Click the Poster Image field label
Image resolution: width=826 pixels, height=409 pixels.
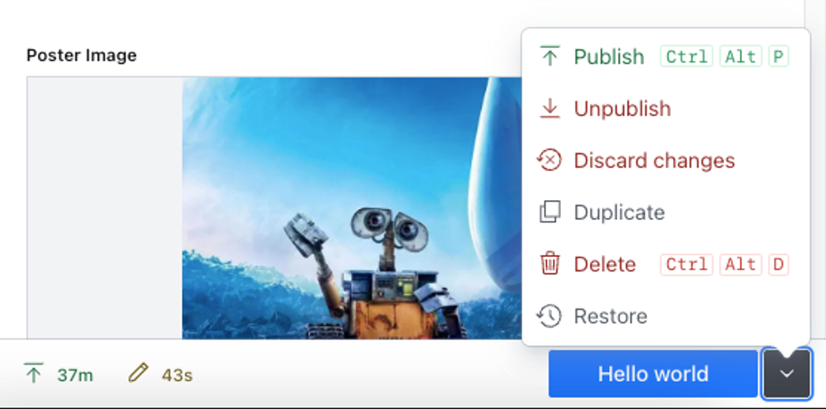(x=82, y=55)
